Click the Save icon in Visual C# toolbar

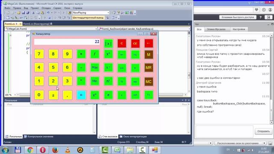(23, 13)
